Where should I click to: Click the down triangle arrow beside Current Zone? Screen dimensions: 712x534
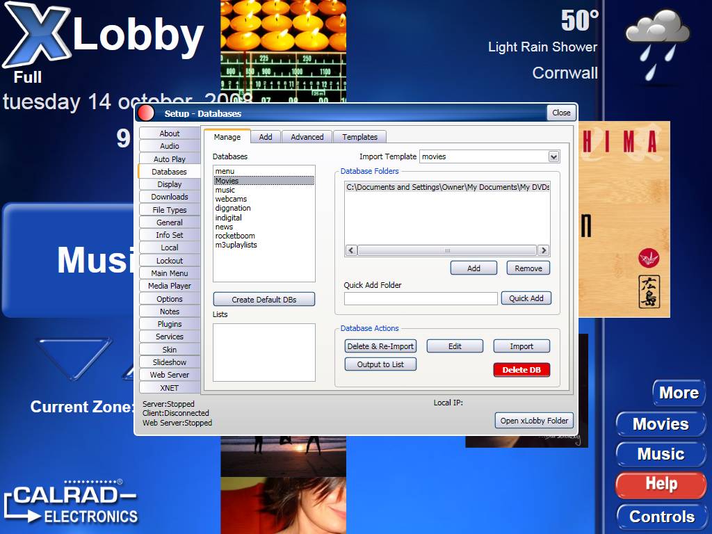click(74, 358)
